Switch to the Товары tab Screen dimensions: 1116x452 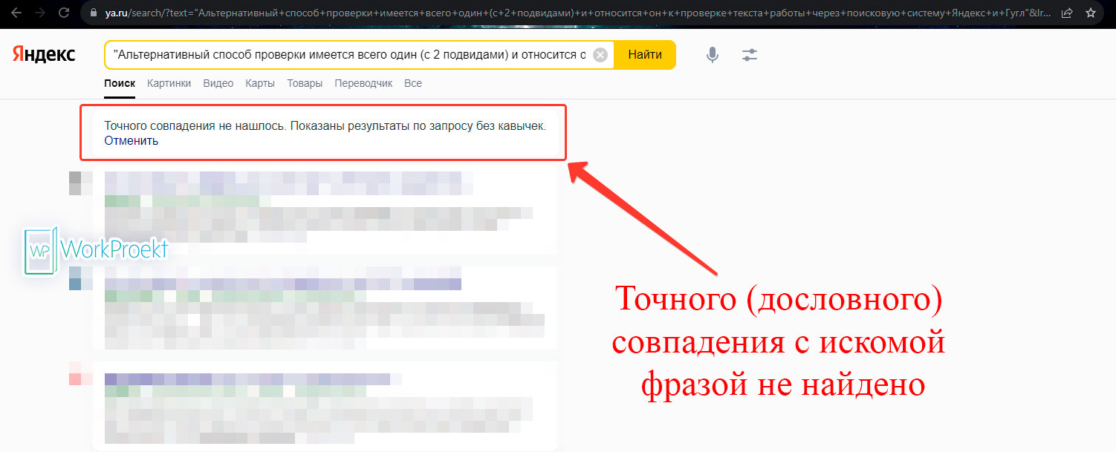point(305,83)
